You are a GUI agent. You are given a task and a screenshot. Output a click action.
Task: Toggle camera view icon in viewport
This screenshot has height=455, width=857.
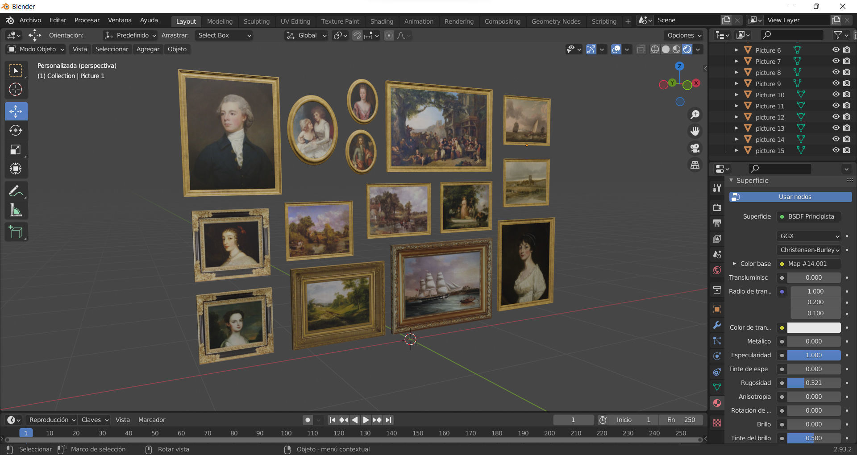click(x=695, y=148)
